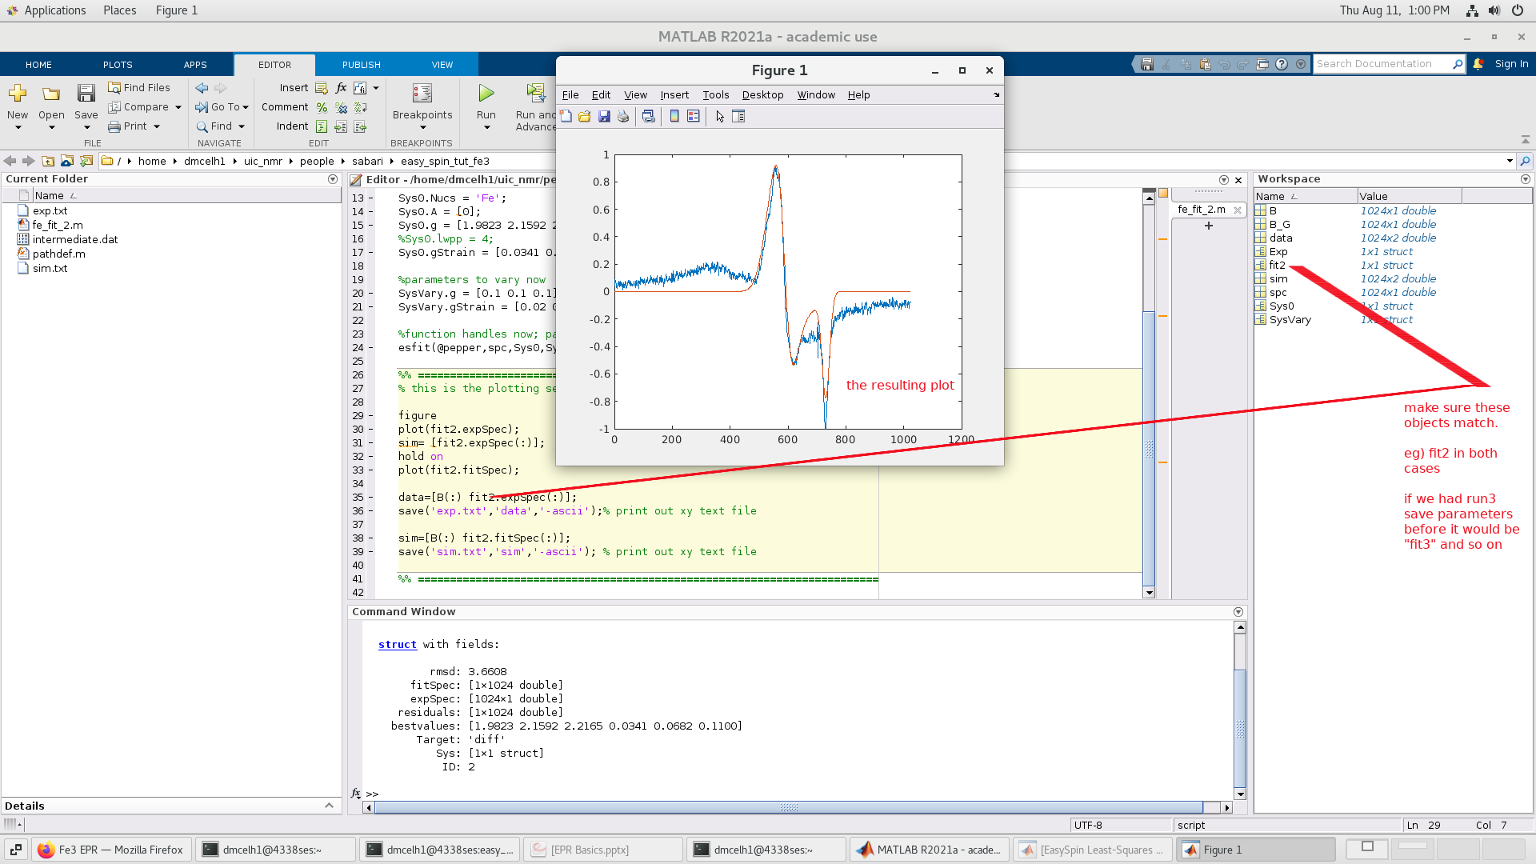The image size is (1536, 864).
Task: Click Firefox Fe3 EPR taskbar button
Action: coord(110,850)
